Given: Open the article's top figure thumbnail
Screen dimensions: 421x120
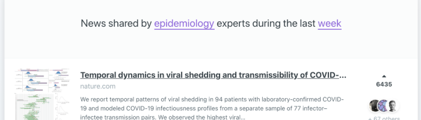Looking at the screenshot, I should 42,80.
